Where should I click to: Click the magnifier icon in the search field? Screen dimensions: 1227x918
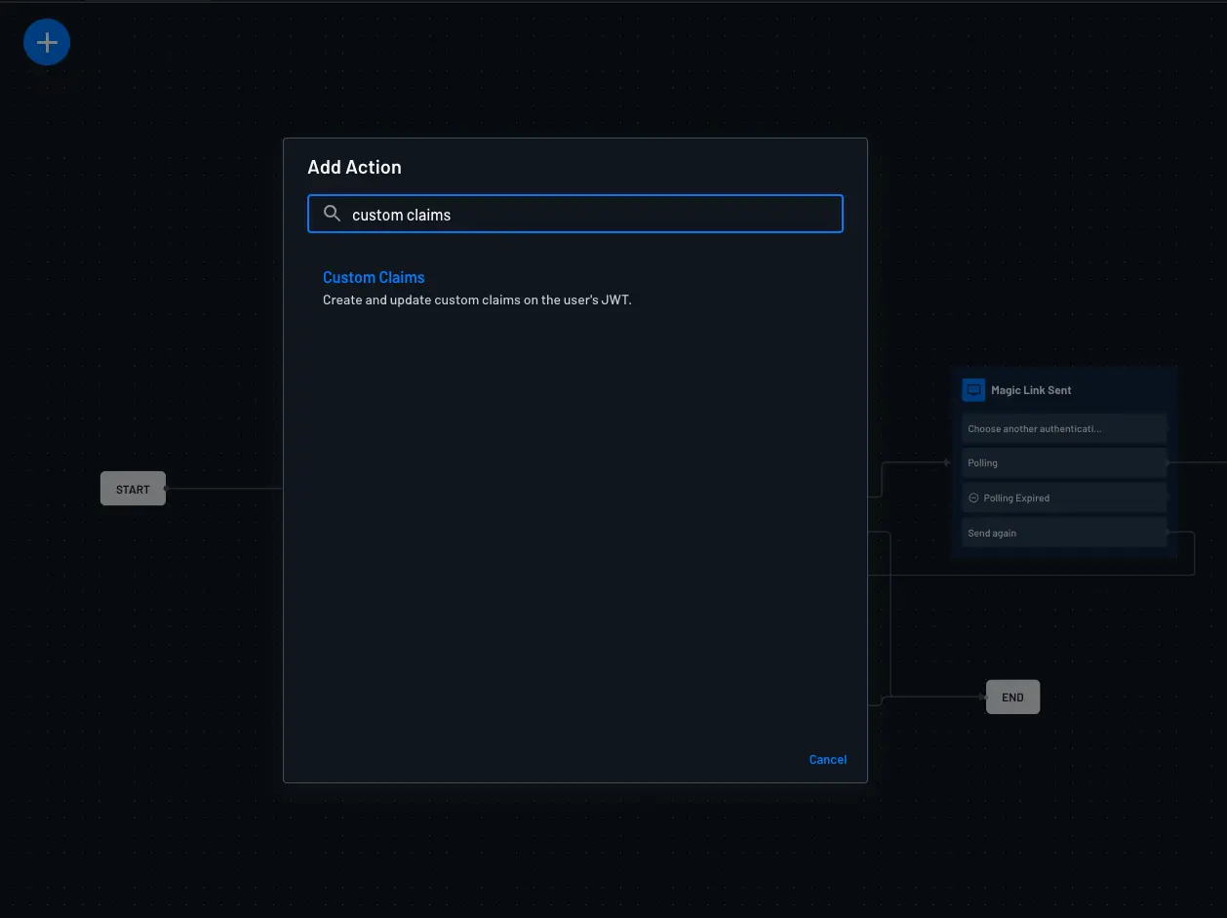pos(332,213)
